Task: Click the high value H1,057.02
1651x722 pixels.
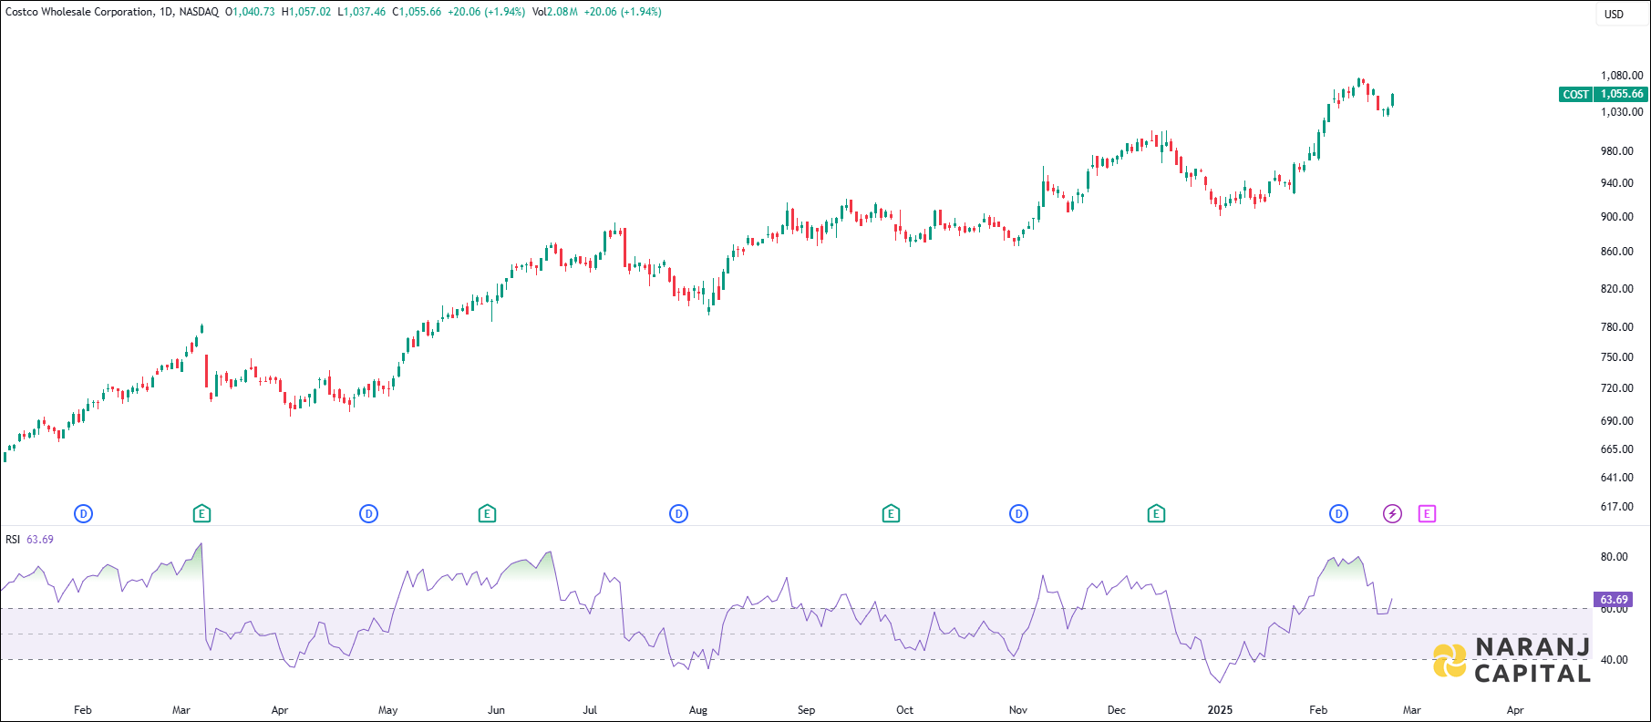Action: (x=306, y=12)
